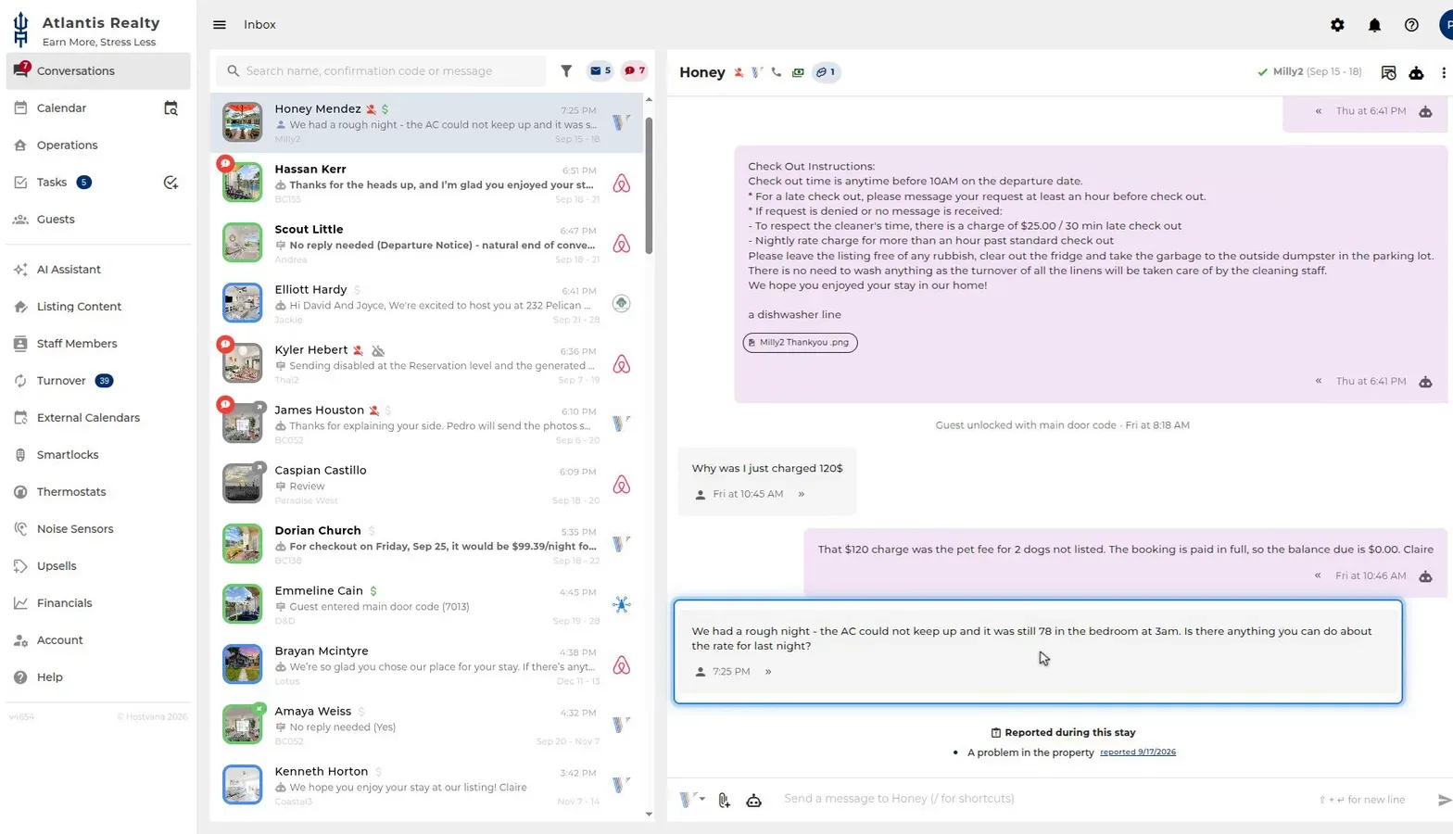Open Noise Sensors in the sidebar

(x=98, y=529)
